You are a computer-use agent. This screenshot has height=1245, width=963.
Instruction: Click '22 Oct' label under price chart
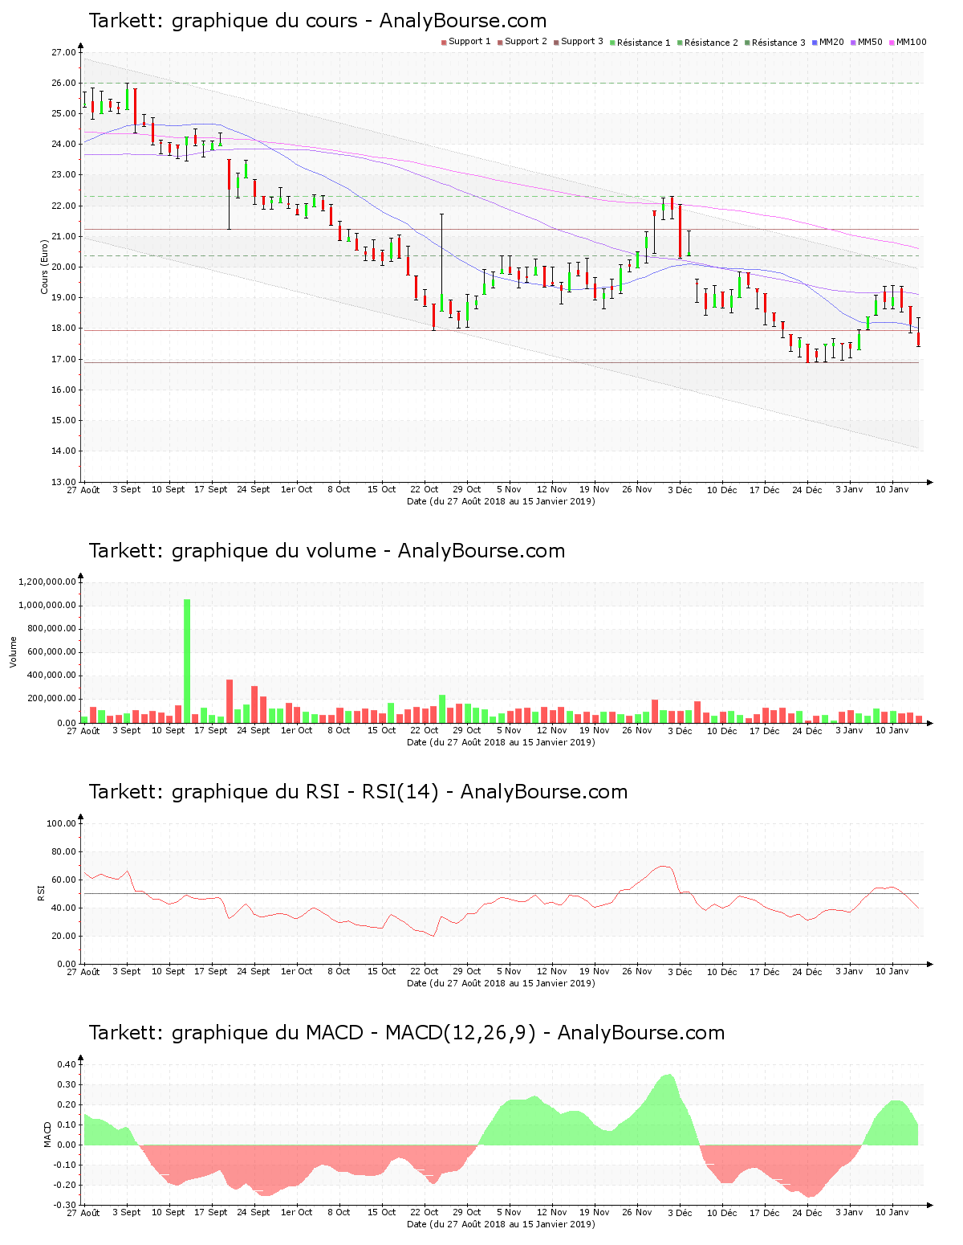[x=425, y=489]
